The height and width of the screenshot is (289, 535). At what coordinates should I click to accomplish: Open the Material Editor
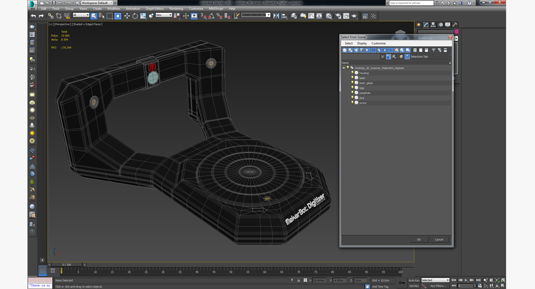coord(329,16)
